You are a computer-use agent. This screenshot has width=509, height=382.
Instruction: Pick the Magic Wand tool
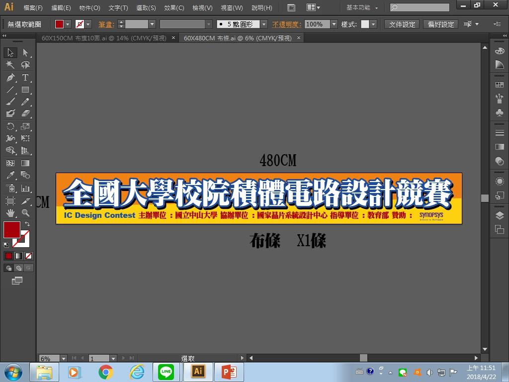[10, 65]
